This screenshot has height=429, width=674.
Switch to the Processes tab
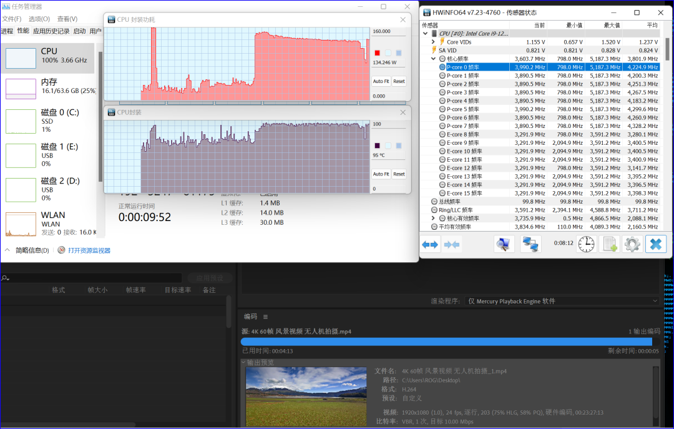tap(7, 31)
